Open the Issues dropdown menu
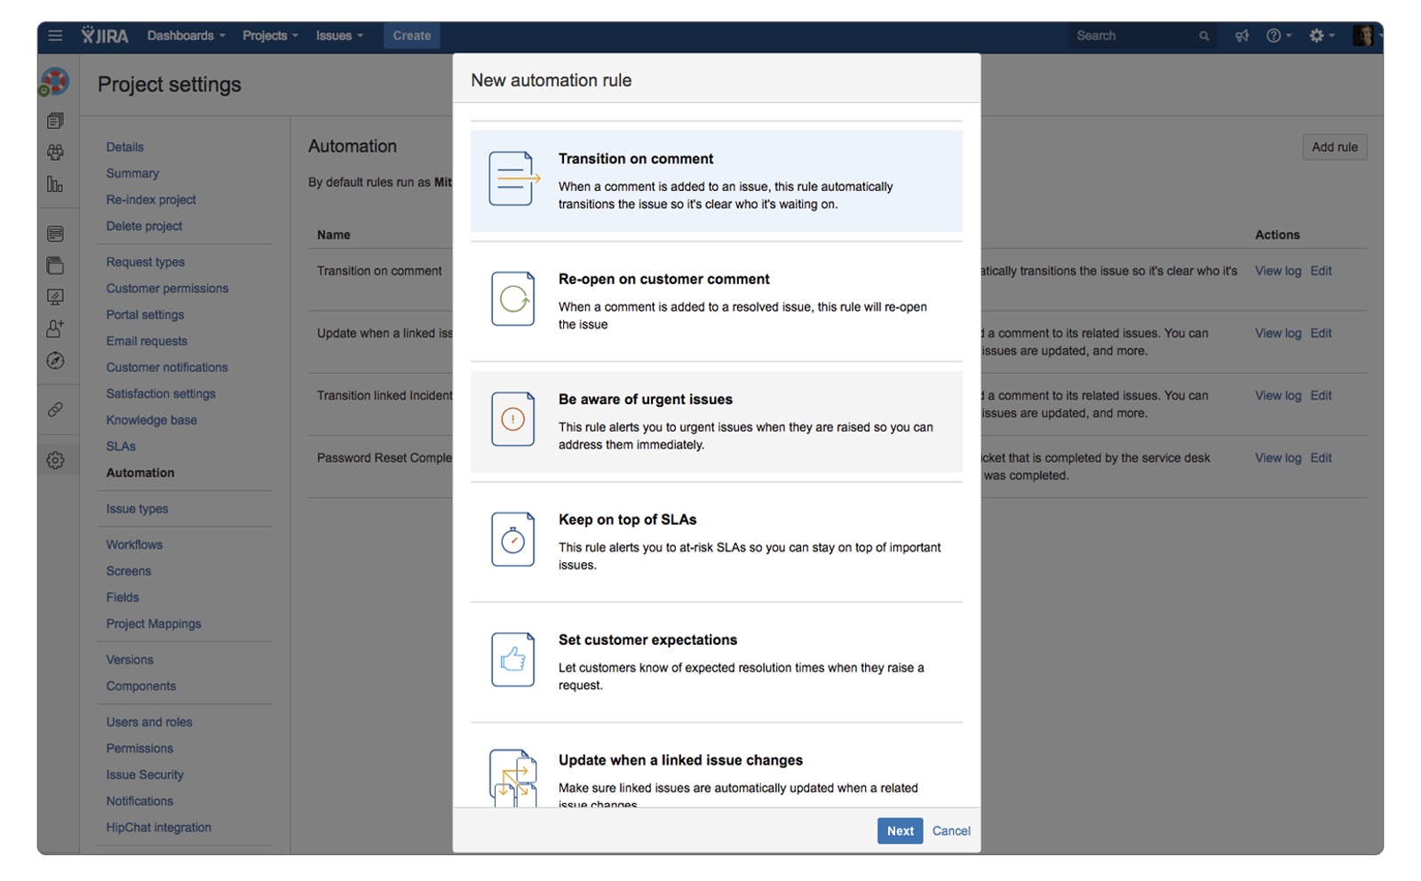The width and height of the screenshot is (1421, 881). (339, 36)
